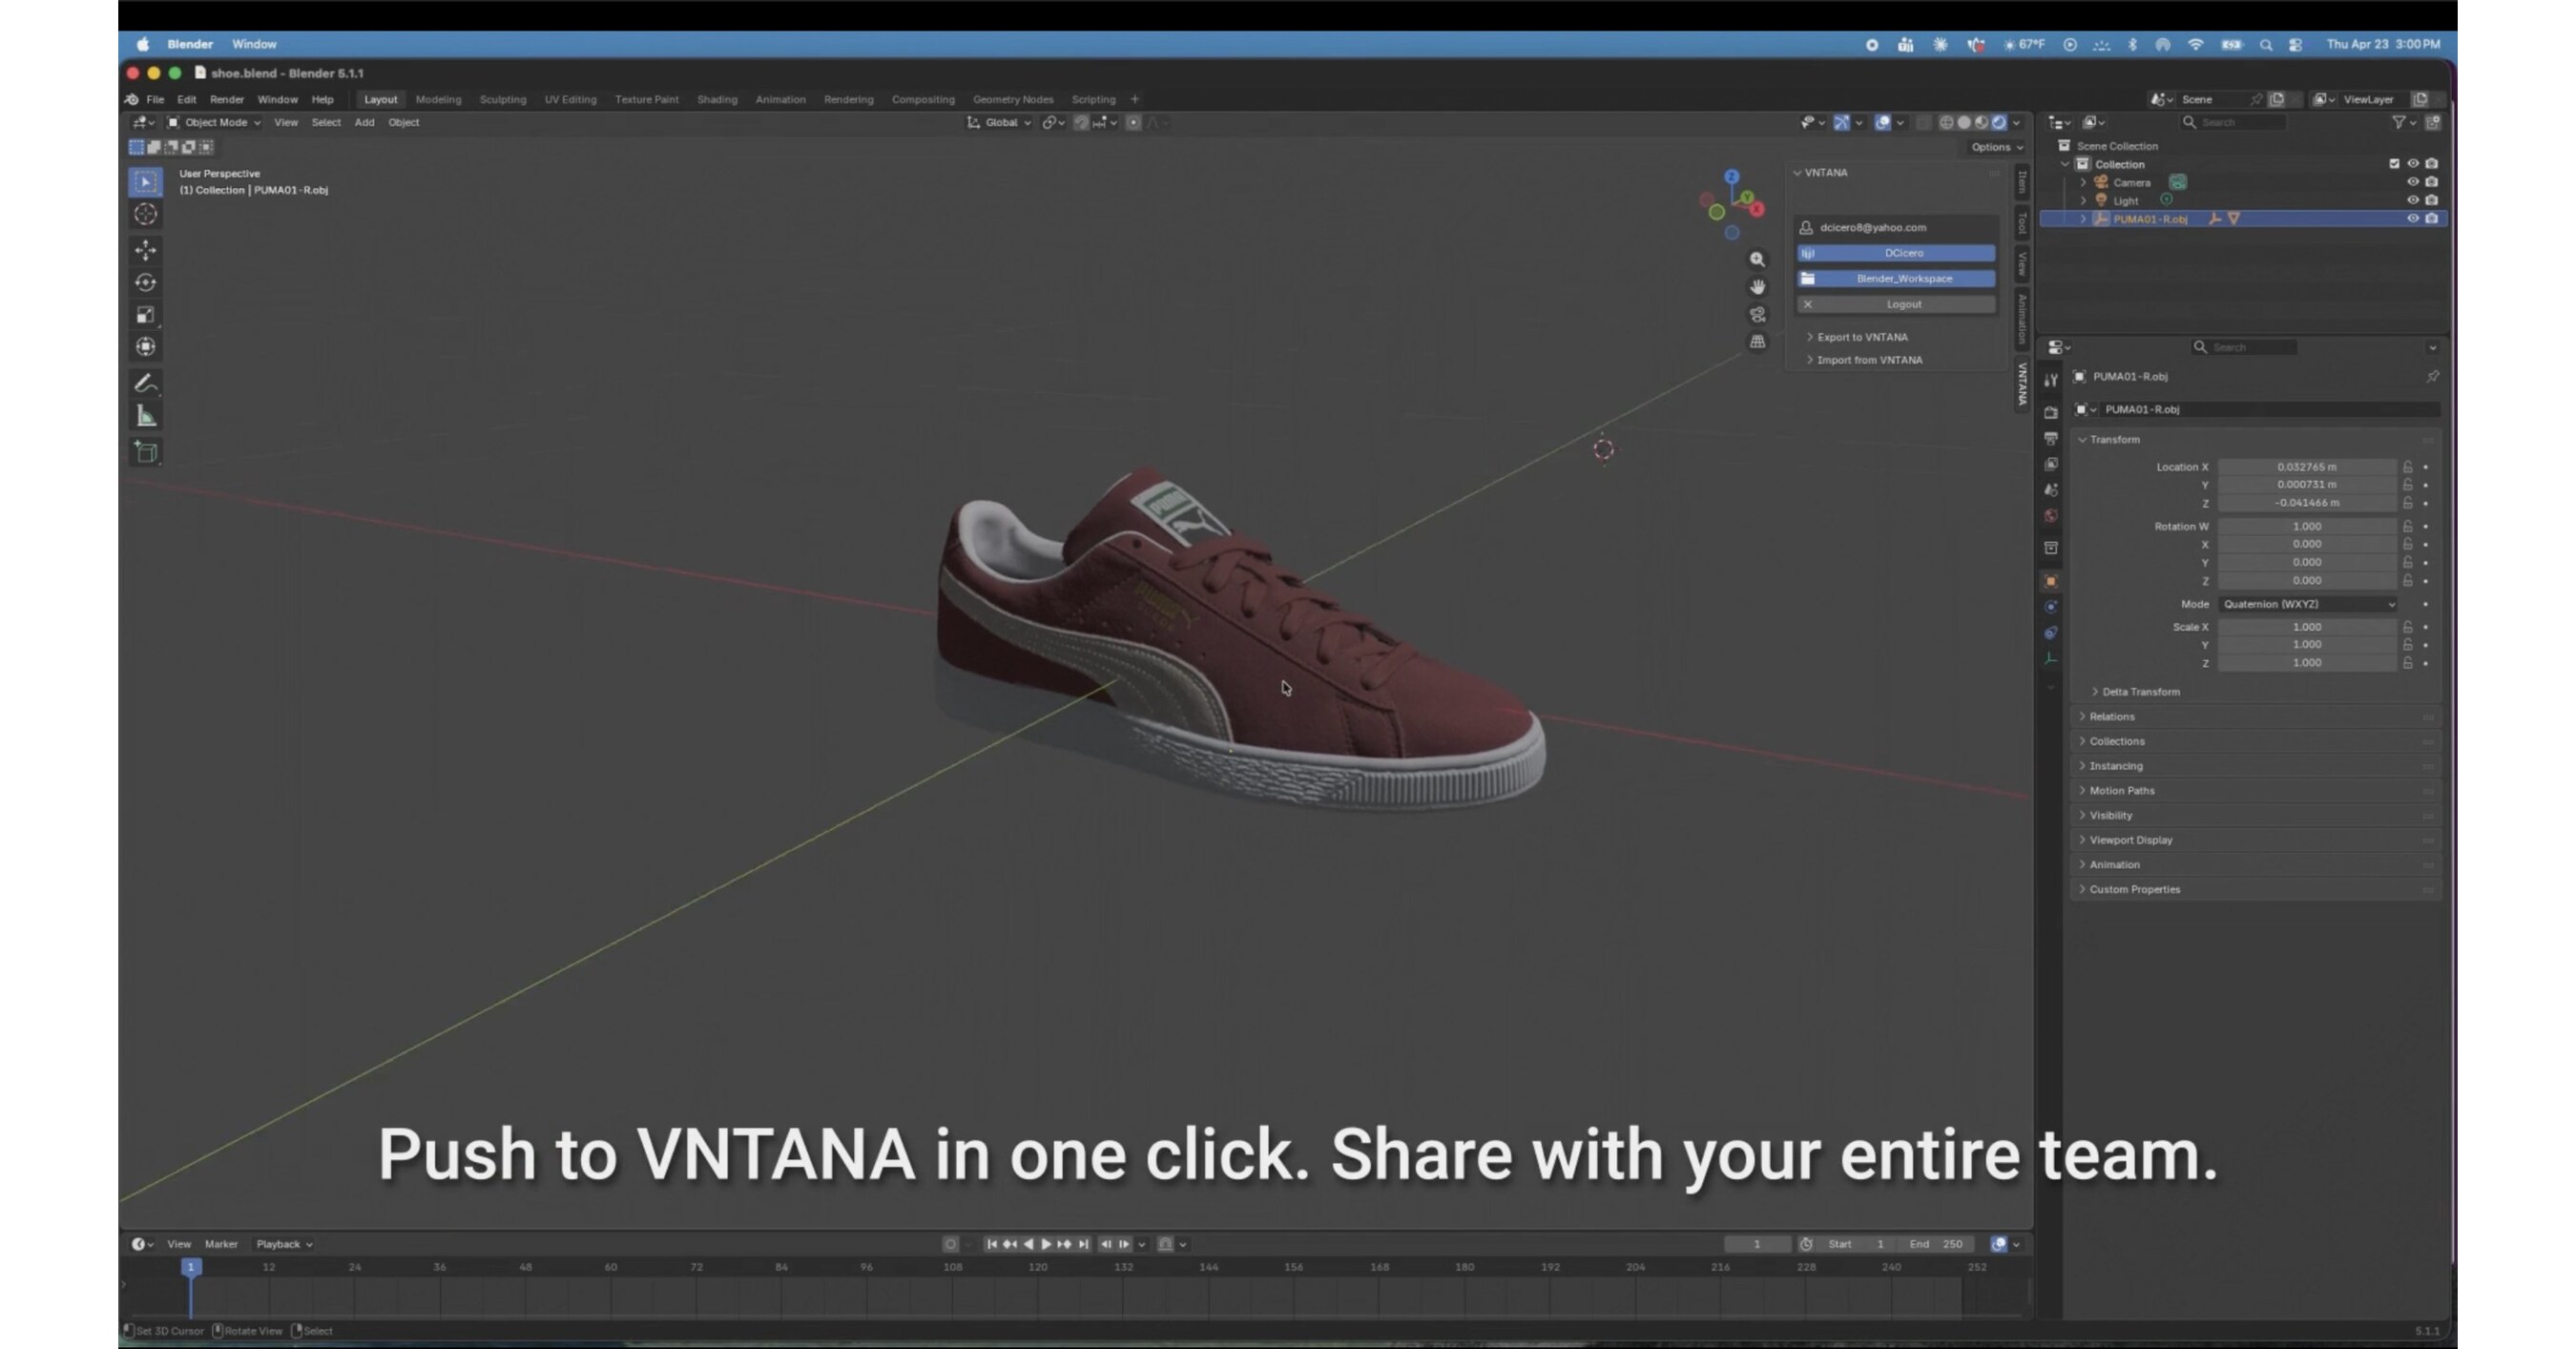This screenshot has width=2576, height=1349.
Task: Select the Rotate tool
Action: 146,282
